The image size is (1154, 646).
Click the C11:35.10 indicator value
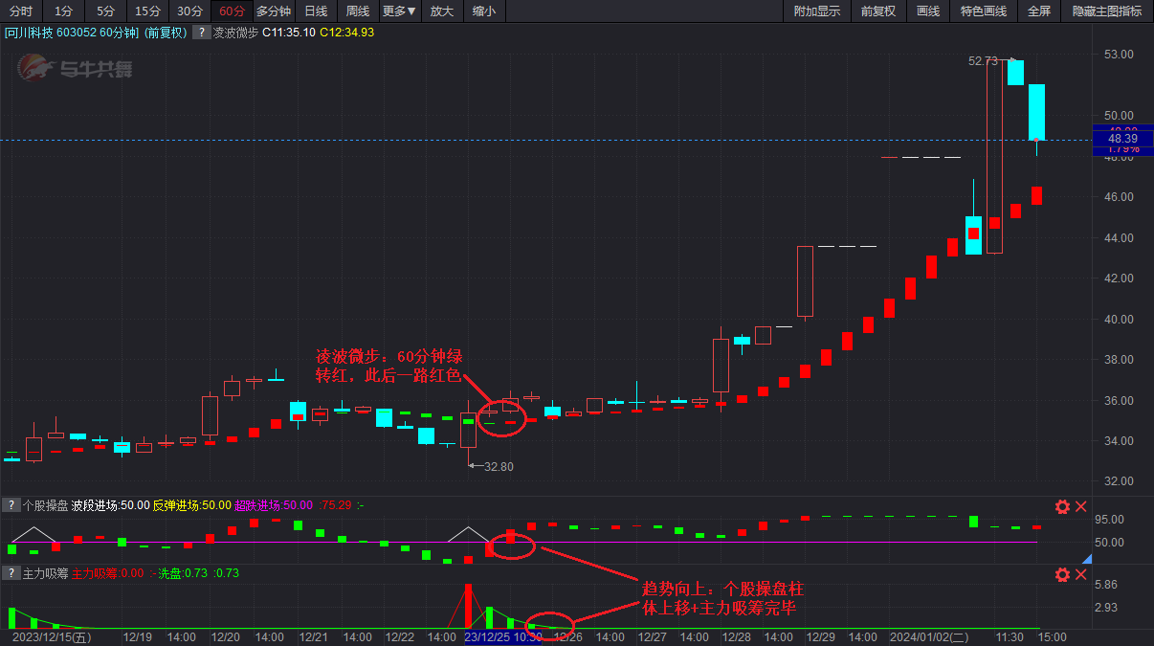click(x=289, y=33)
